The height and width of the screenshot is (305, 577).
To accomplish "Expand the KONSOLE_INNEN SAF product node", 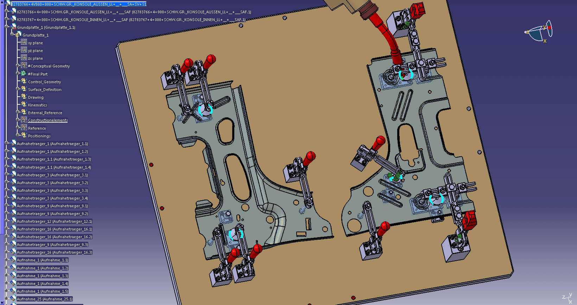I will [x=6, y=19].
